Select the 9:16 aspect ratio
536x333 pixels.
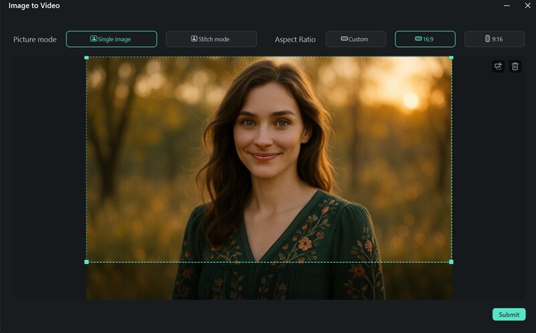pos(494,39)
